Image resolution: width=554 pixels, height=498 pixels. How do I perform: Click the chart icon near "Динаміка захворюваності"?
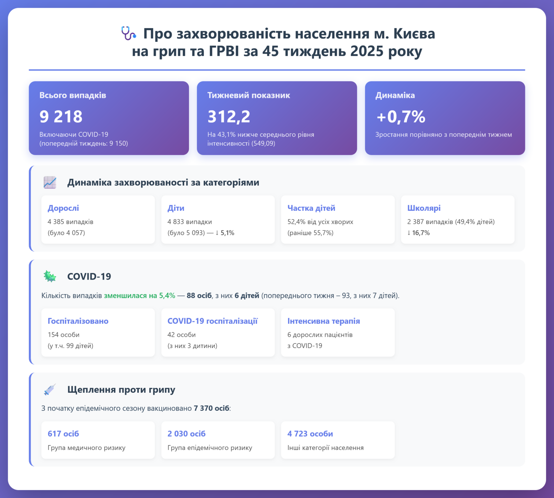[50, 182]
